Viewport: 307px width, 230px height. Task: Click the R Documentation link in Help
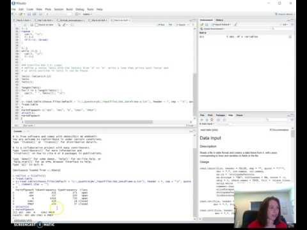coord(279,130)
